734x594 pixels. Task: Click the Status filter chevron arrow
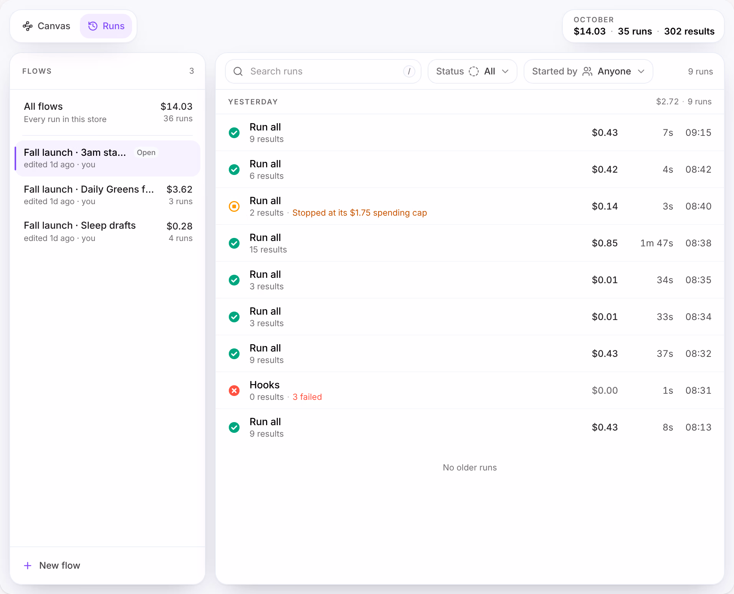505,71
